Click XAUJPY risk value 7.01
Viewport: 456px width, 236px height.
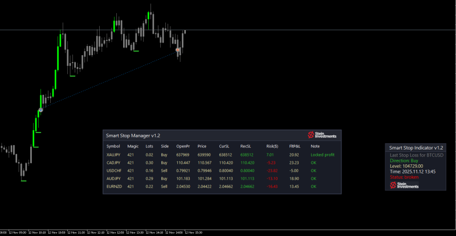click(x=270, y=155)
